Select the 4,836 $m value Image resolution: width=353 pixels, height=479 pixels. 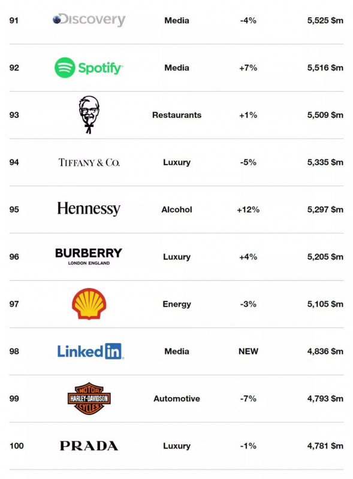[325, 351]
